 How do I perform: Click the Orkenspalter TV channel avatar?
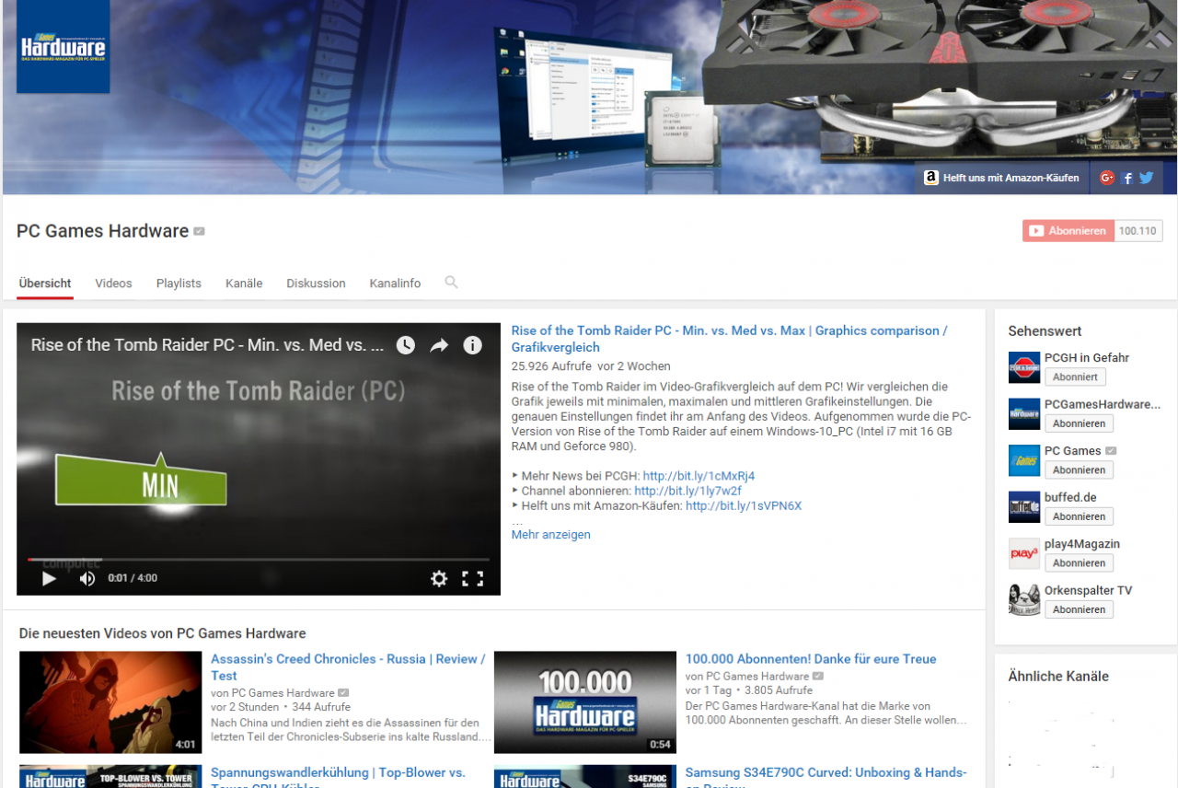pyautogui.click(x=1024, y=600)
